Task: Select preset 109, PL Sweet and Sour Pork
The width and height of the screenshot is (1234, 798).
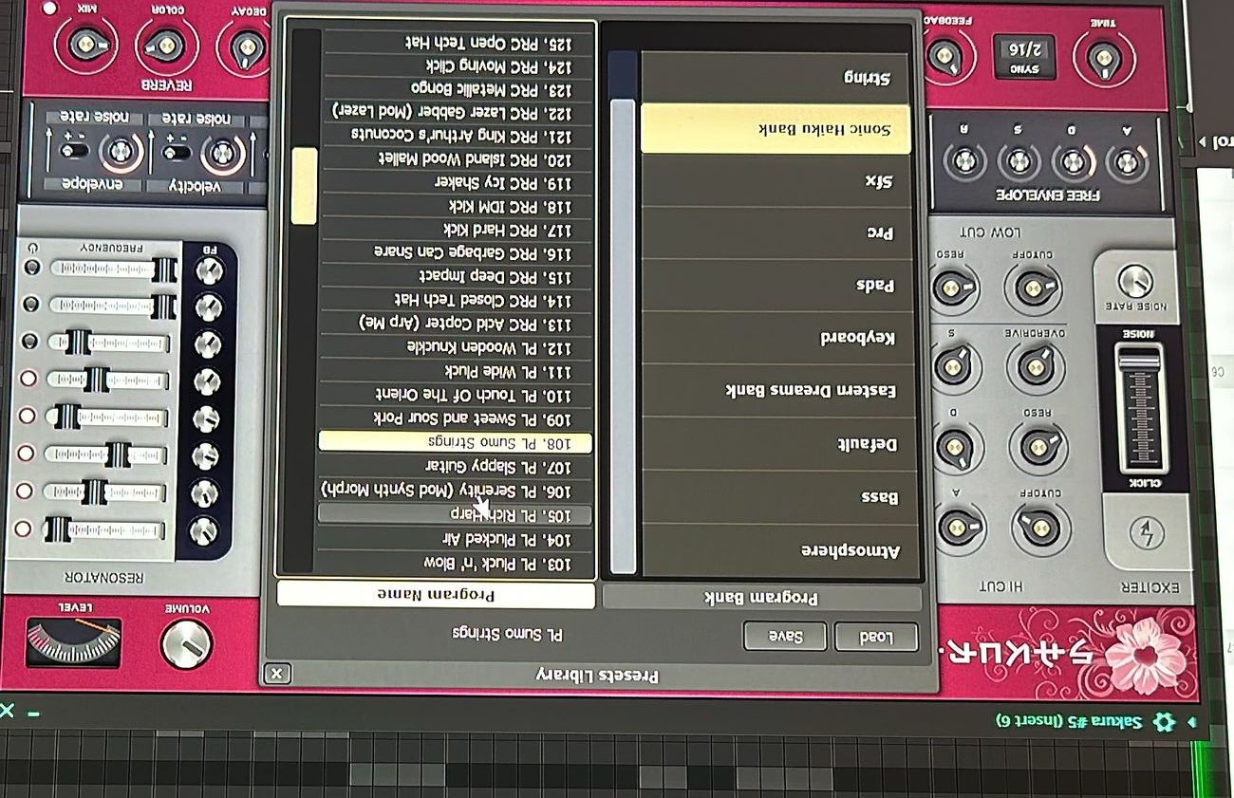Action: 456,418
